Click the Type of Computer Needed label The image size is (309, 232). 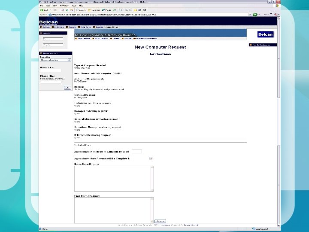[90, 65]
